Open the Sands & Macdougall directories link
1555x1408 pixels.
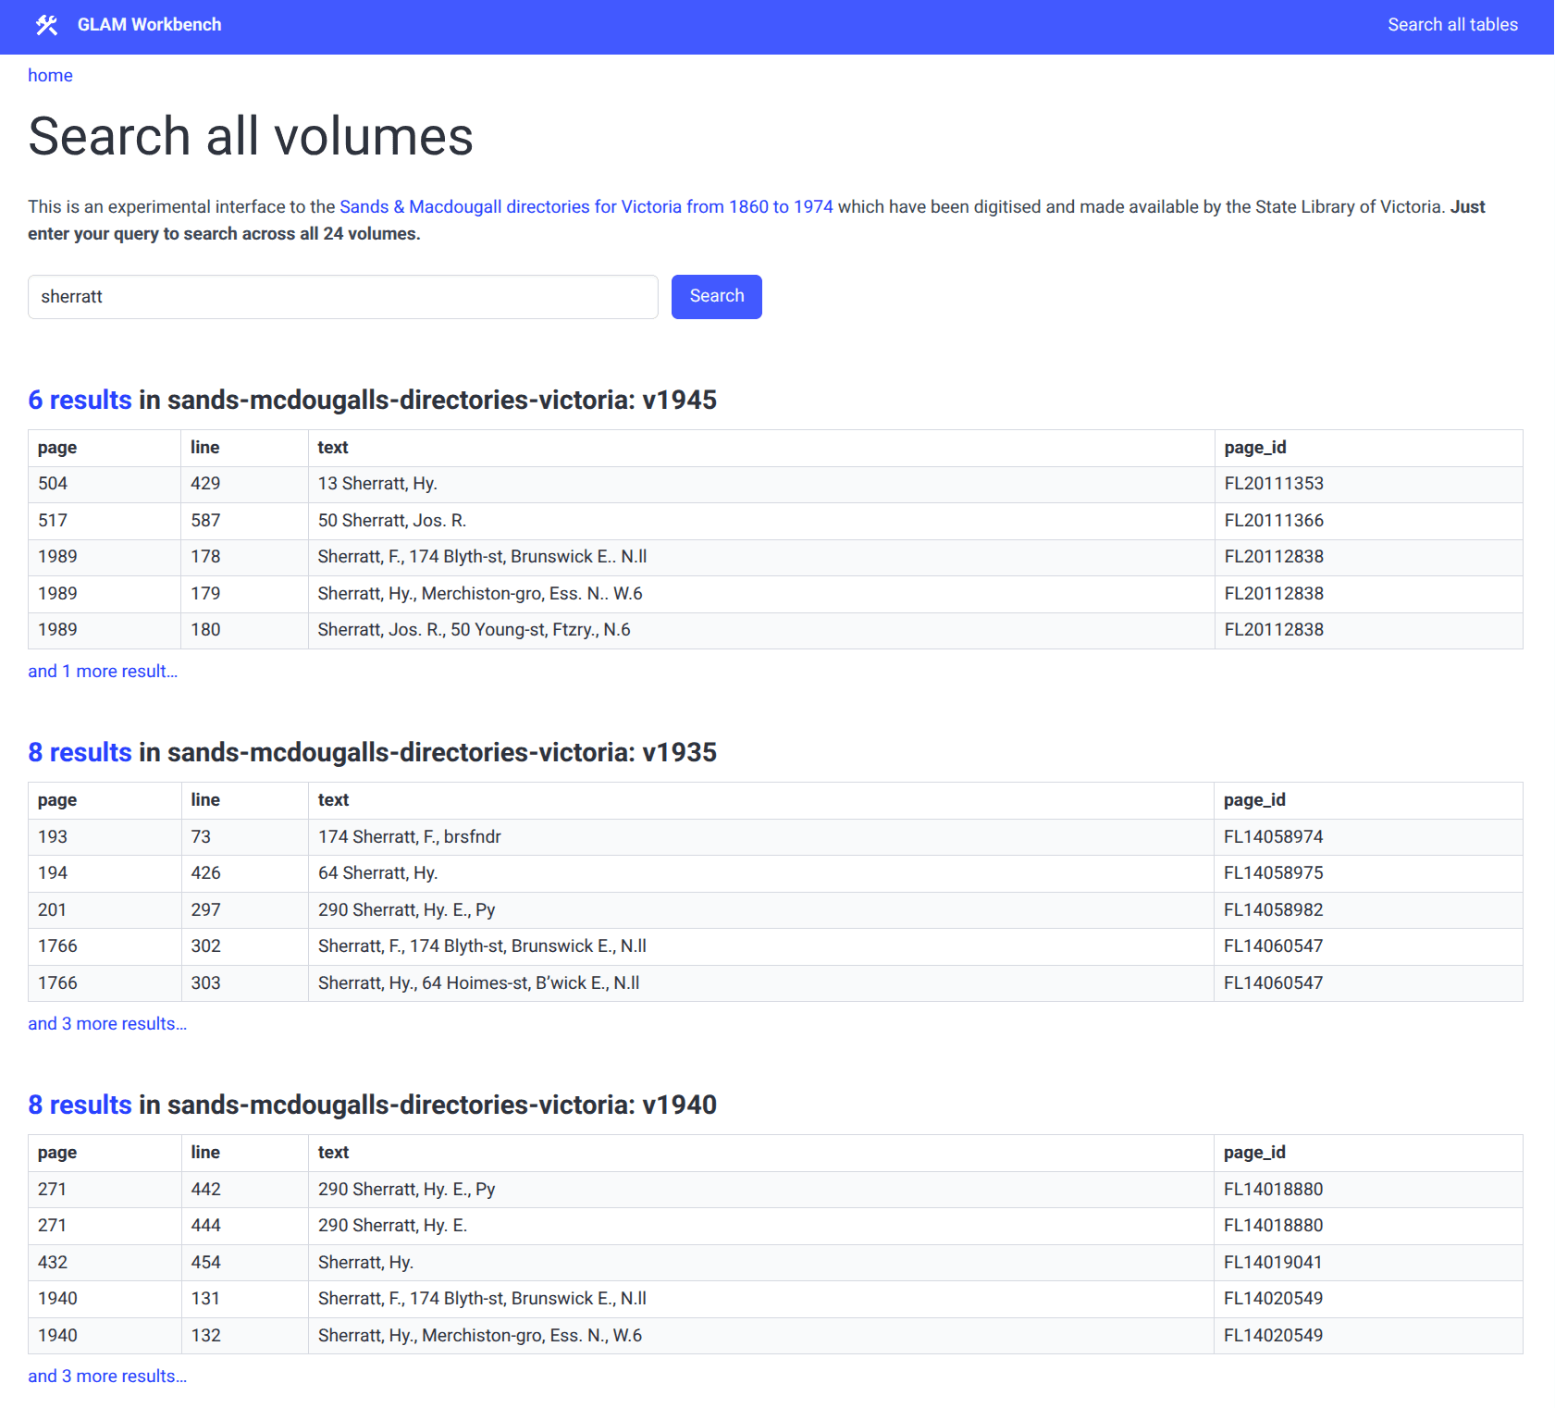coord(585,206)
